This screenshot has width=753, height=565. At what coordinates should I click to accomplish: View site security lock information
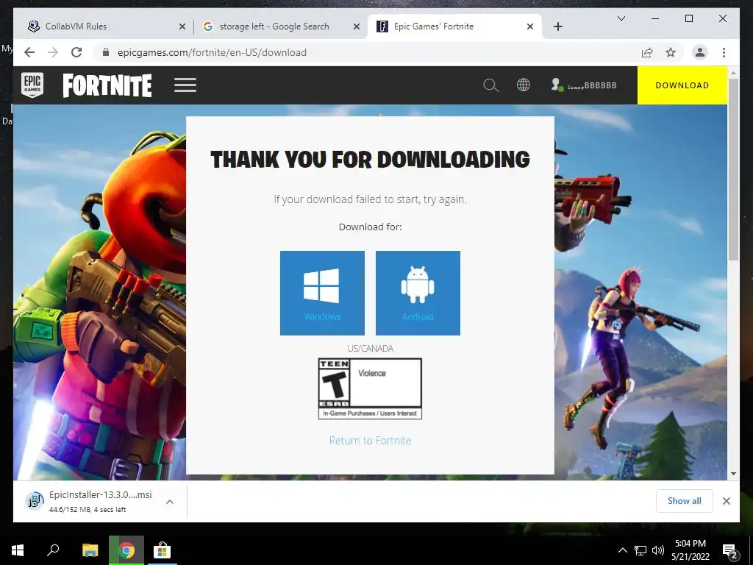106,52
